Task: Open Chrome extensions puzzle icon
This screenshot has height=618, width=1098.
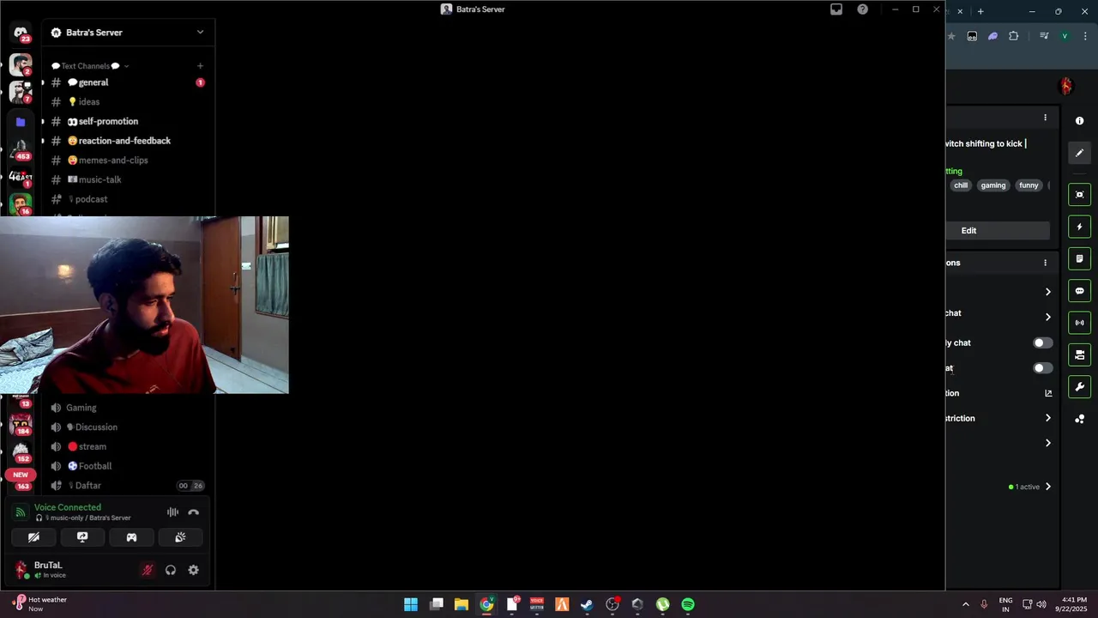Action: point(1013,36)
